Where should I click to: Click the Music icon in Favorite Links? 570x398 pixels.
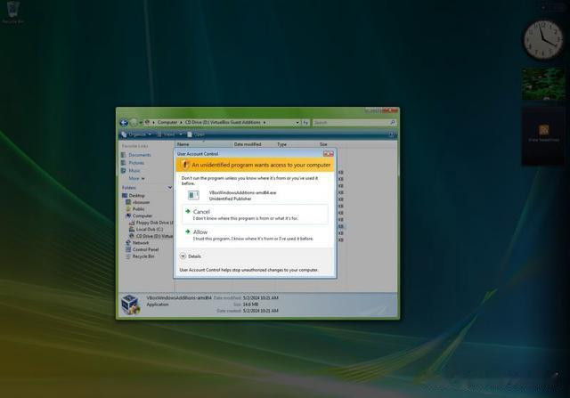pyautogui.click(x=124, y=170)
